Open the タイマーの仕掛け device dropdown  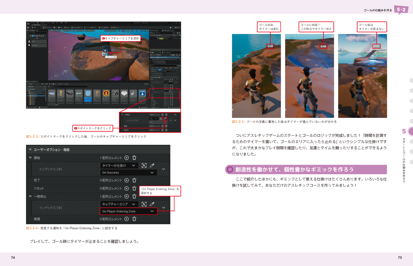[x=119, y=166]
